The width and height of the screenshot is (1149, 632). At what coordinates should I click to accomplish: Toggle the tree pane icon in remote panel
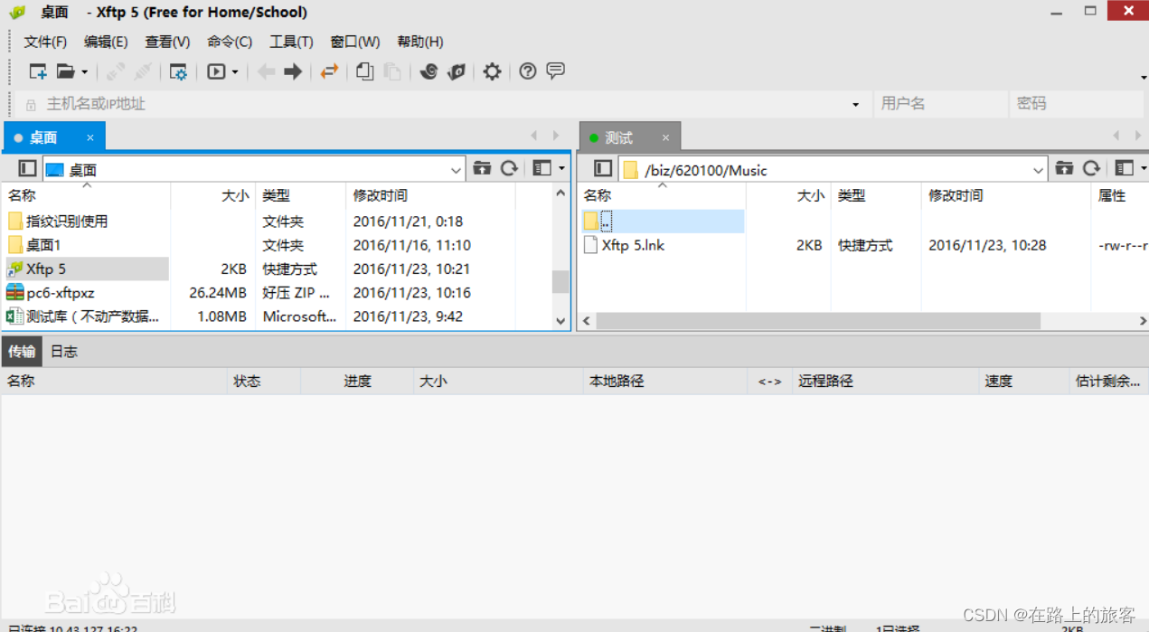603,168
